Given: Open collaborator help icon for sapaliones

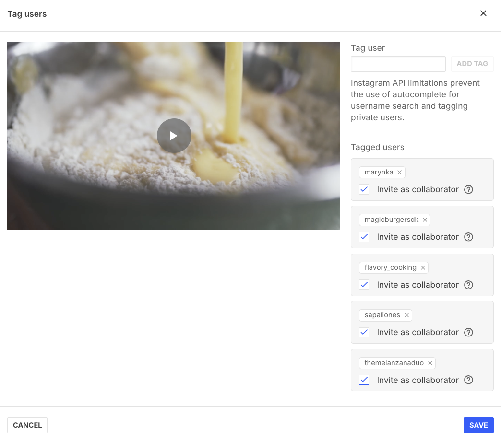Looking at the screenshot, I should coord(468,333).
